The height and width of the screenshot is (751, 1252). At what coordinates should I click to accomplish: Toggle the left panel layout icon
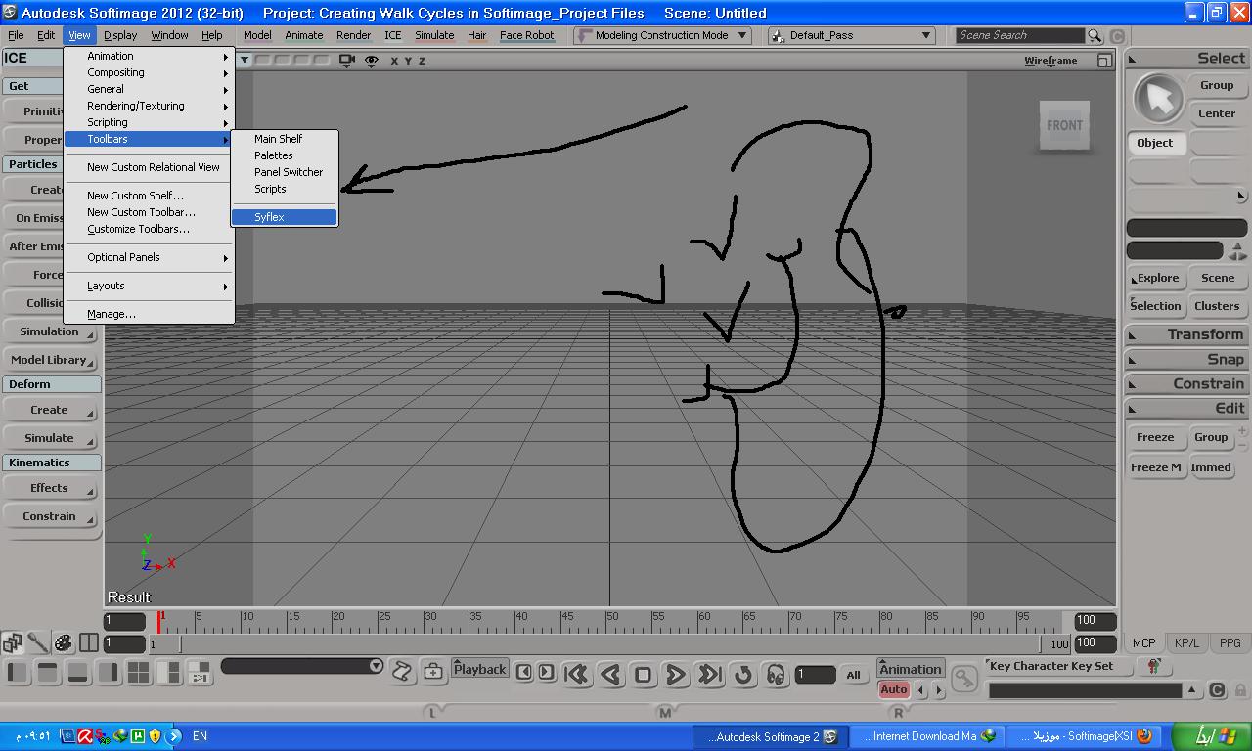[x=18, y=672]
